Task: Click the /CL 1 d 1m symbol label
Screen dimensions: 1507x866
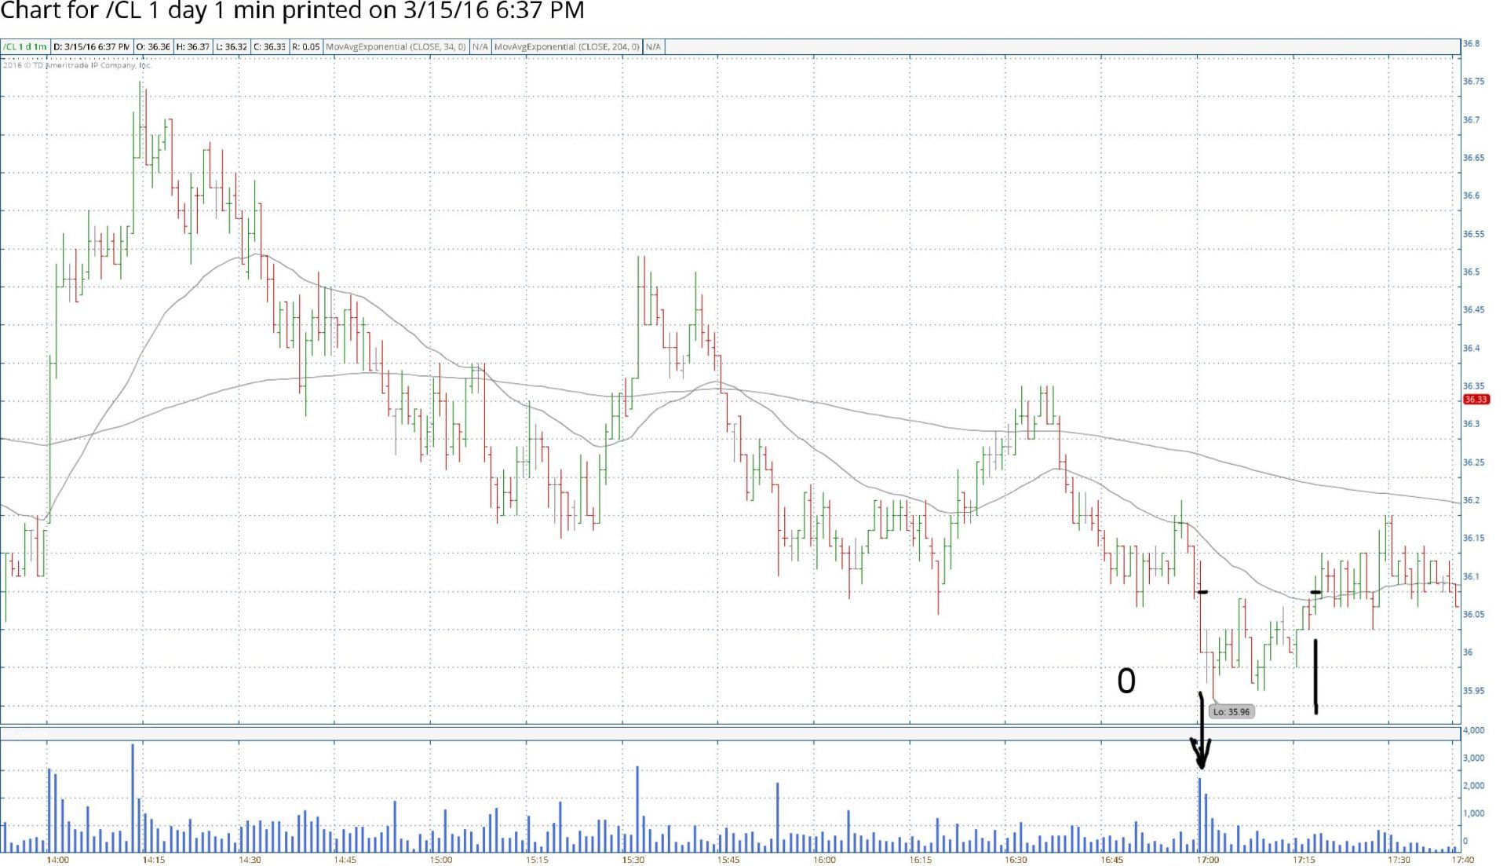Action: pos(25,47)
